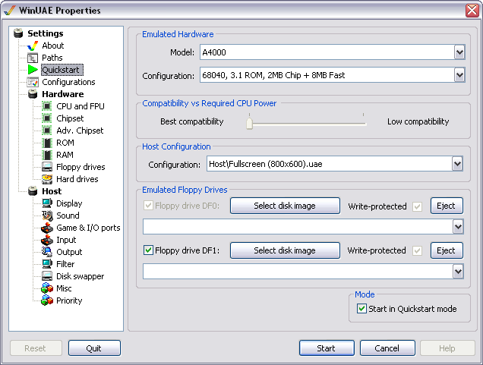The height and width of the screenshot is (365, 483).
Task: Click the ROM chip icon
Action: tap(47, 143)
